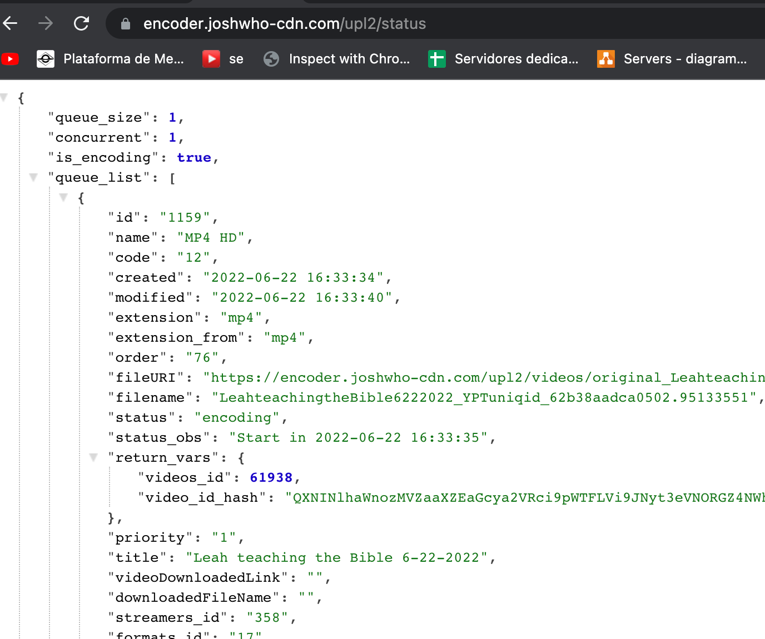Screen dimensions: 765x639
Task: Open the Plataforma de Me bookmark
Action: (x=111, y=59)
